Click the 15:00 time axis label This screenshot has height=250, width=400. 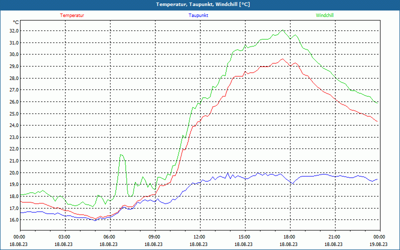coord(245,237)
